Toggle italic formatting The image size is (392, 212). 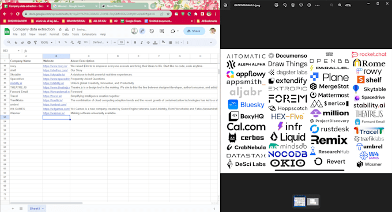(x=142, y=43)
